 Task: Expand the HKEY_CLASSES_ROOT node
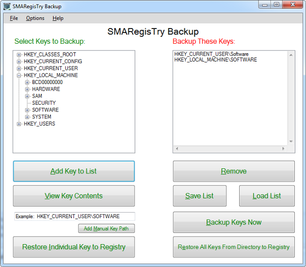click(19, 55)
